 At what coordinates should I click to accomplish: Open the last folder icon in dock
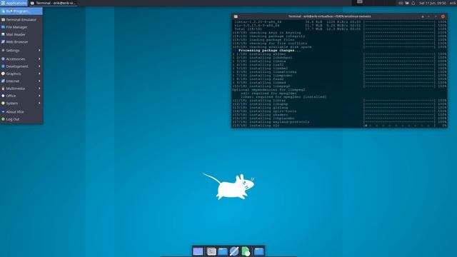click(258, 251)
